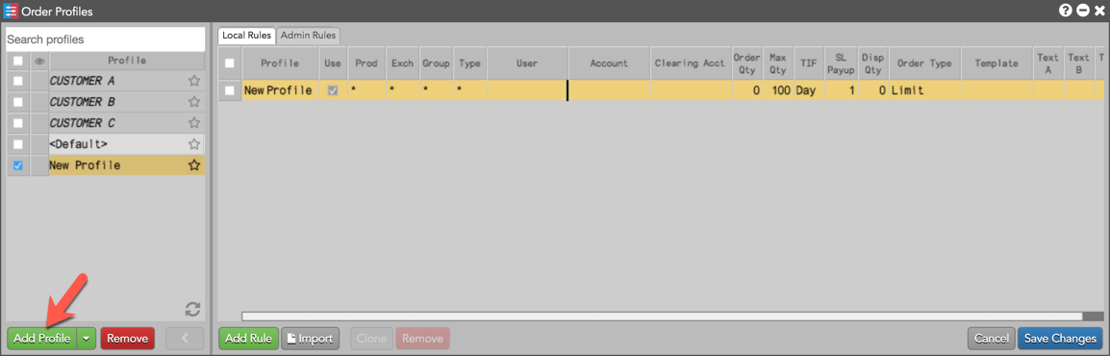Uncheck the New Profile list checkbox
This screenshot has height=356, width=1110.
18,165
